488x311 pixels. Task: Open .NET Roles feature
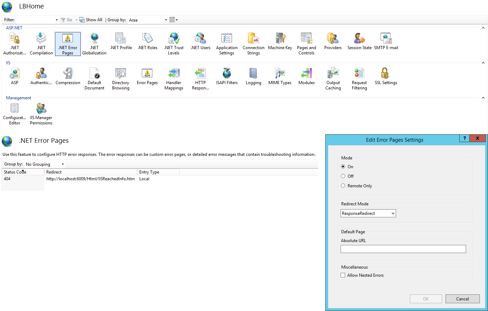pyautogui.click(x=147, y=42)
